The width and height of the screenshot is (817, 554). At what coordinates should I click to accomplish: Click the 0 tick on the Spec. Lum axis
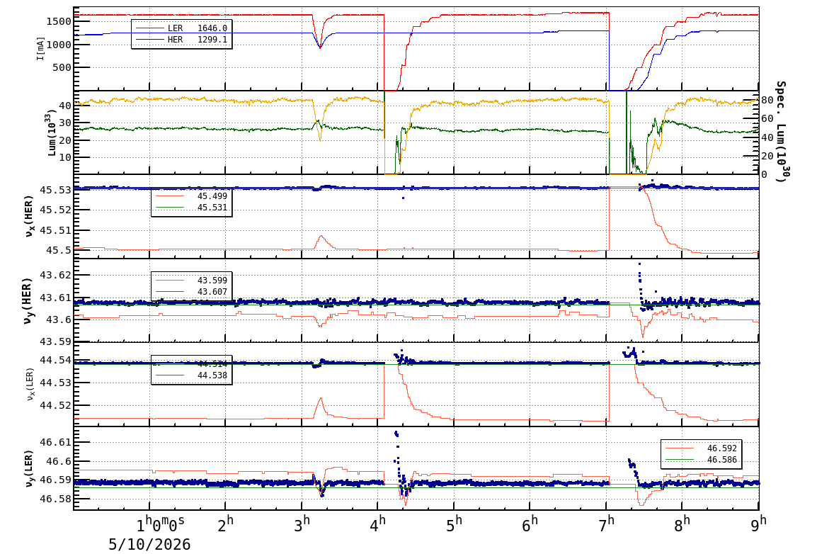(765, 174)
